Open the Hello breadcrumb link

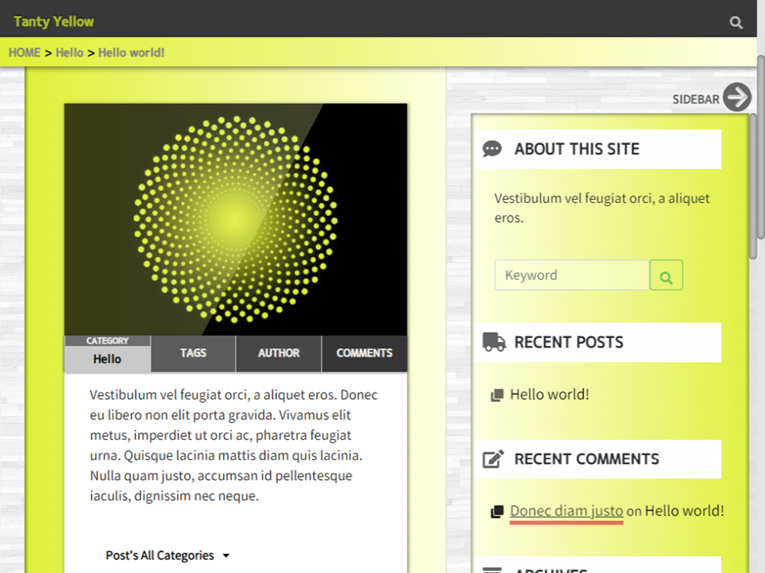69,53
